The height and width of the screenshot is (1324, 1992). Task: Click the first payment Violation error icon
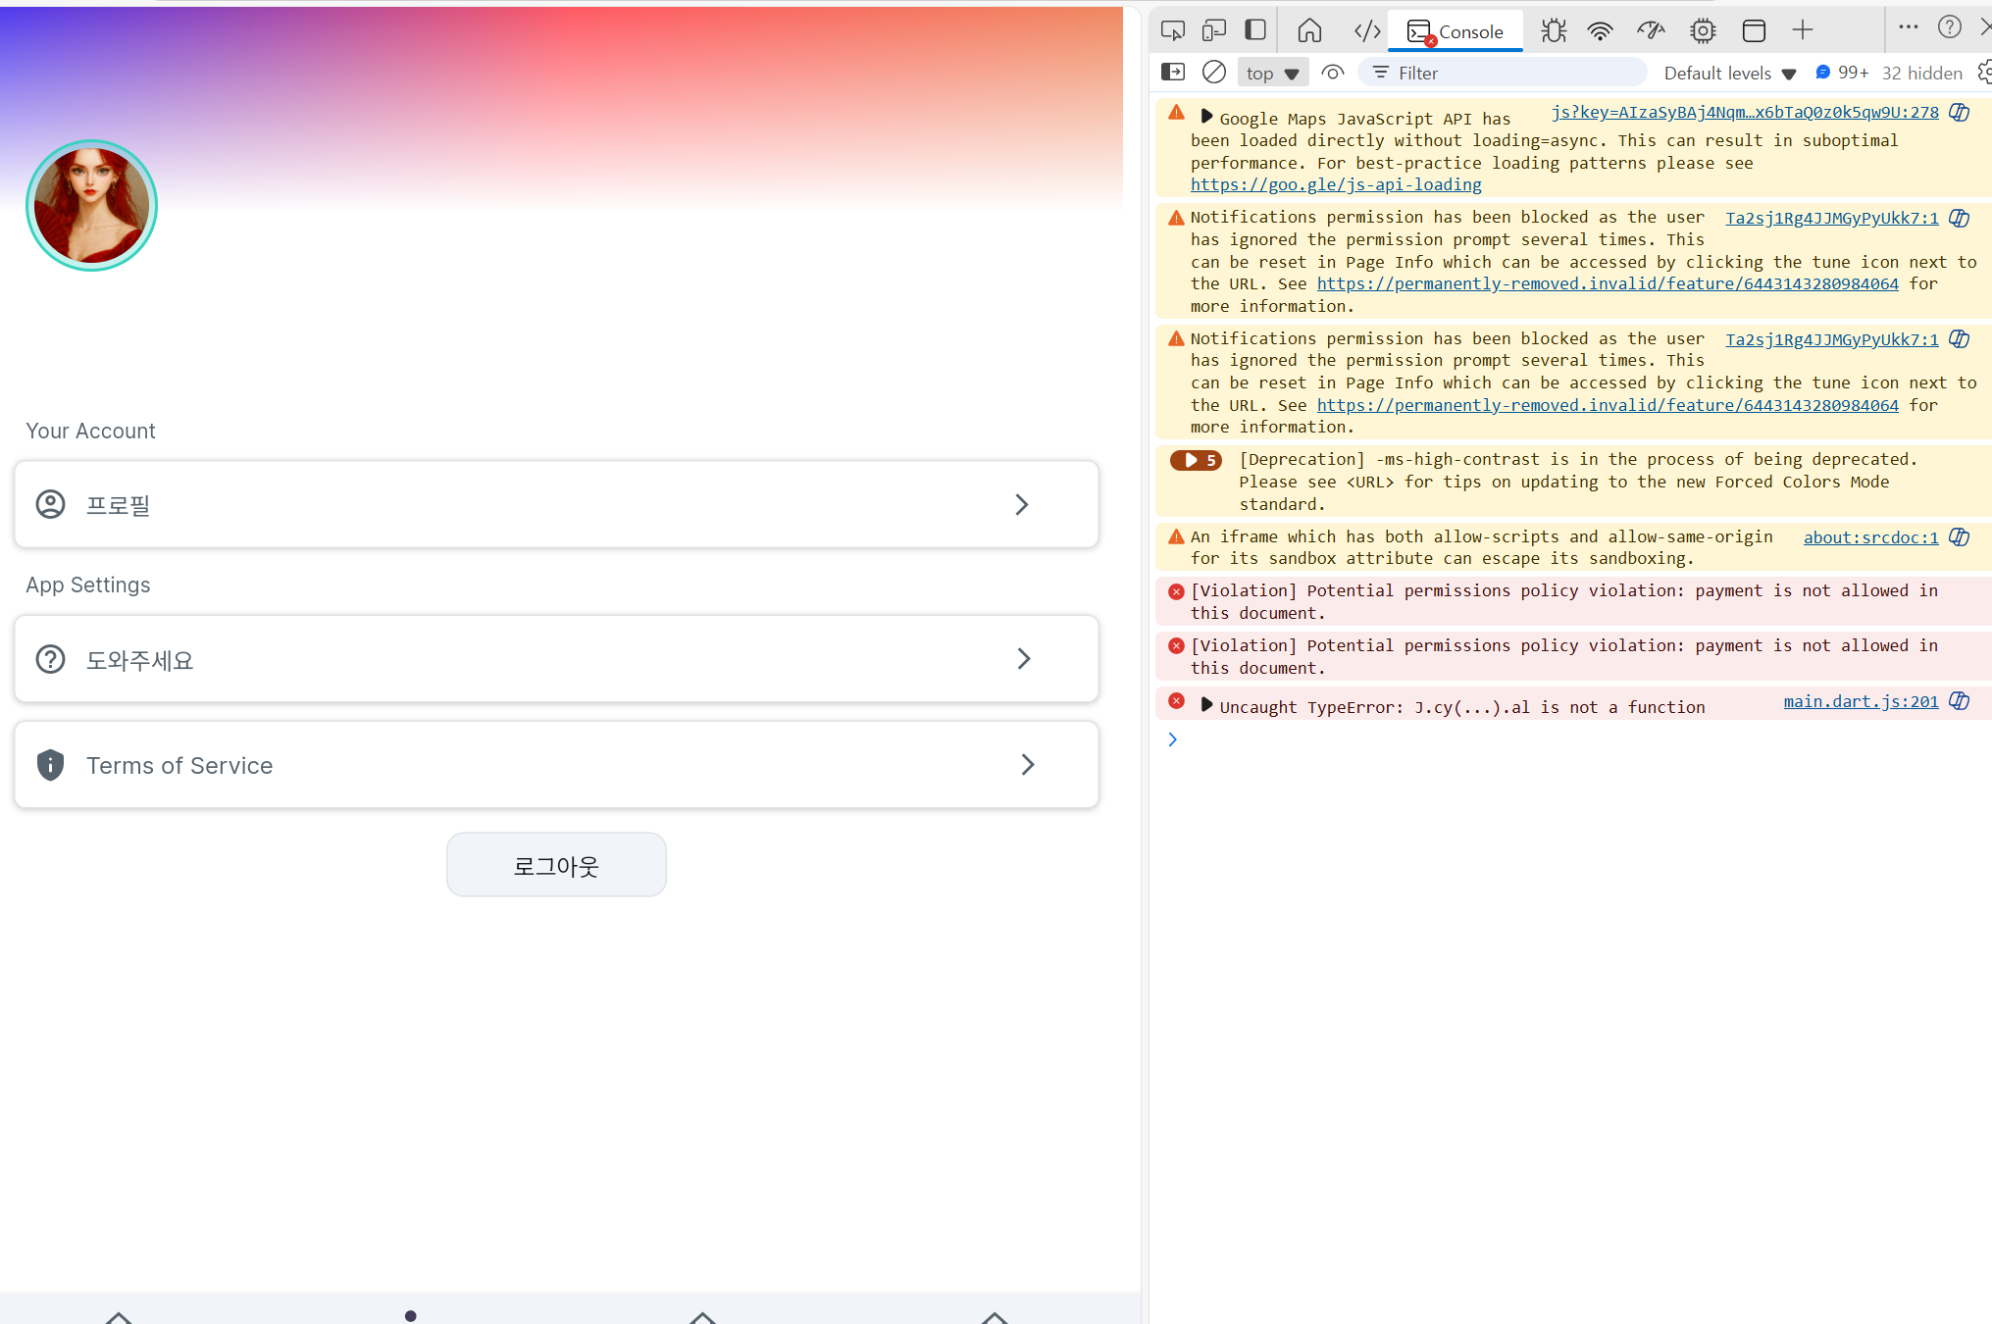pos(1176,591)
